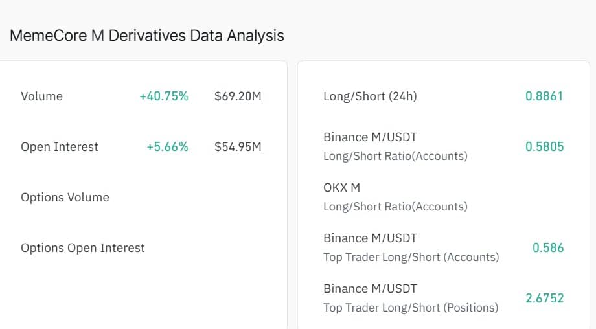Click the +40.75% volume change value
The width and height of the screenshot is (596, 329).
164,96
